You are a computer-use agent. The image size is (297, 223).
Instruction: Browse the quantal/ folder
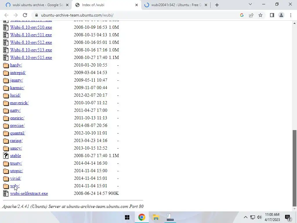tap(17, 133)
